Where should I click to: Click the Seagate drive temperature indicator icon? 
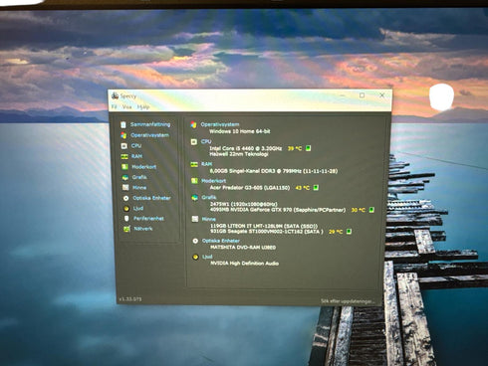pos(349,232)
